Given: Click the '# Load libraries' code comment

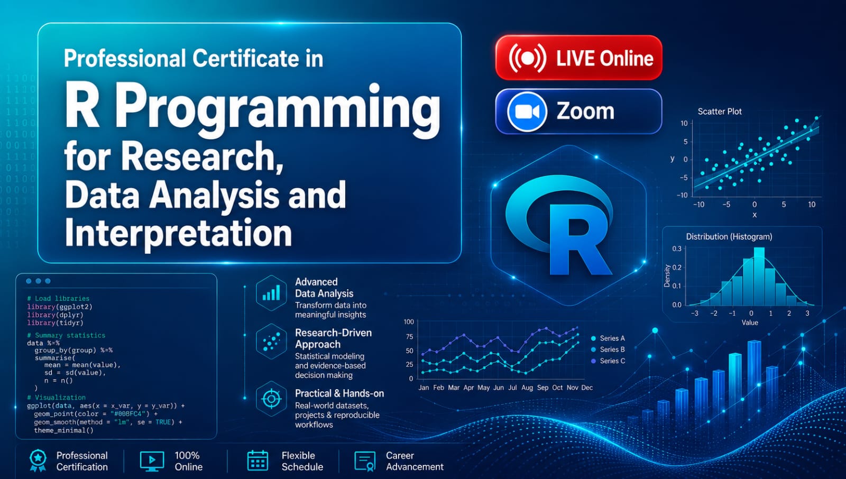Looking at the screenshot, I should pyautogui.click(x=58, y=298).
